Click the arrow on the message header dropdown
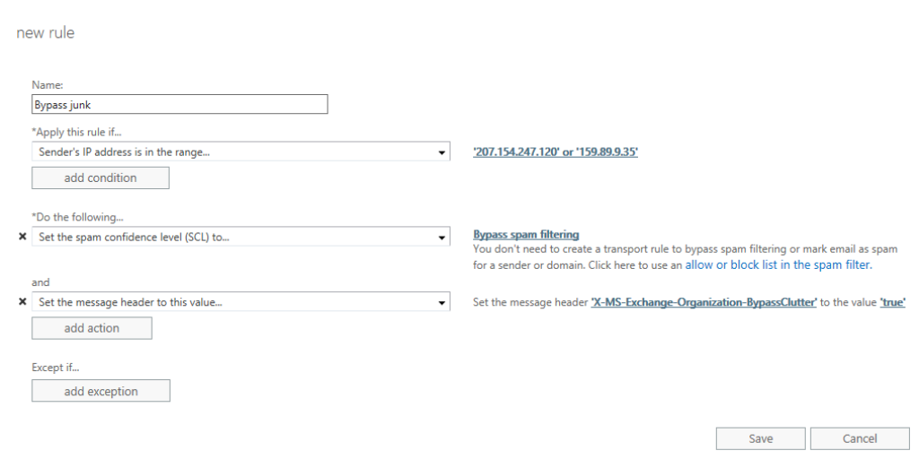The image size is (919, 468). pyautogui.click(x=442, y=302)
